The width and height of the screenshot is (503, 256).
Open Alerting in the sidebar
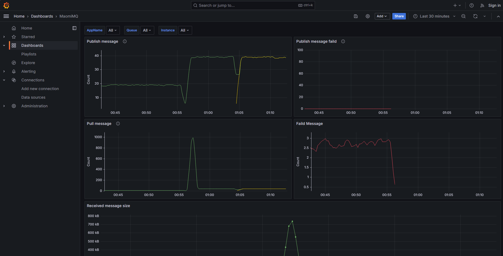[28, 71]
